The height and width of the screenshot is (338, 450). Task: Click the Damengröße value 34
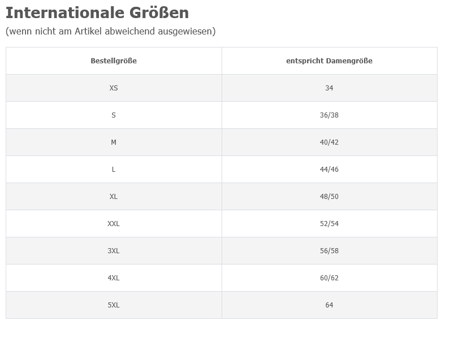[329, 88]
